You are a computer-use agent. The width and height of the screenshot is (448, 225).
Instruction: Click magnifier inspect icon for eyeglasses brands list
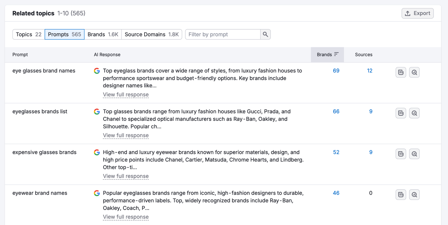[x=414, y=113]
